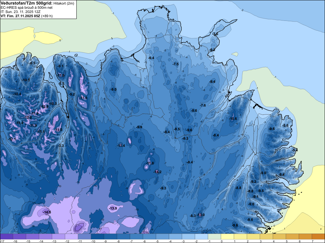Click the -3.6 temperature label
Screen dimensions: 325x243
coord(215,34)
